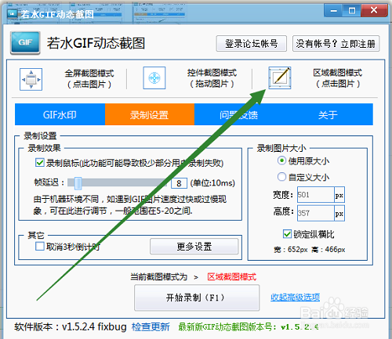392x339 pixels.
Task: Click 开始录制 (F1) button
Action: (197, 298)
